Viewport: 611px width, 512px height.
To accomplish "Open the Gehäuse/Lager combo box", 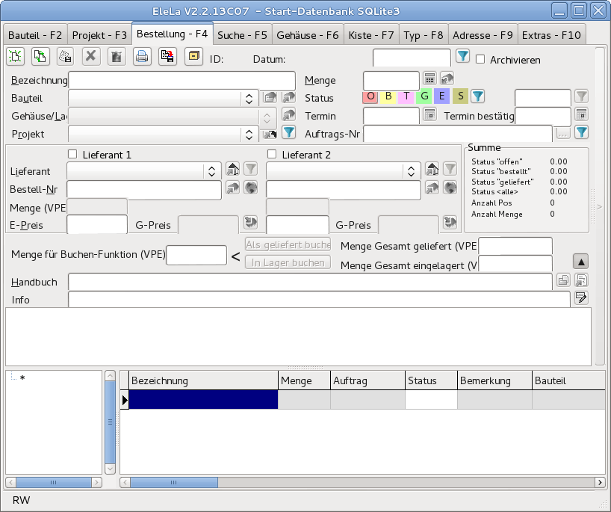I will [x=173, y=116].
